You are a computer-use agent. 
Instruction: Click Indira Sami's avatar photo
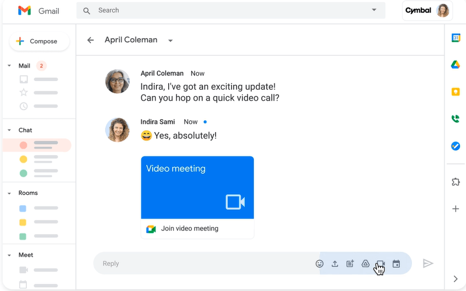117,130
